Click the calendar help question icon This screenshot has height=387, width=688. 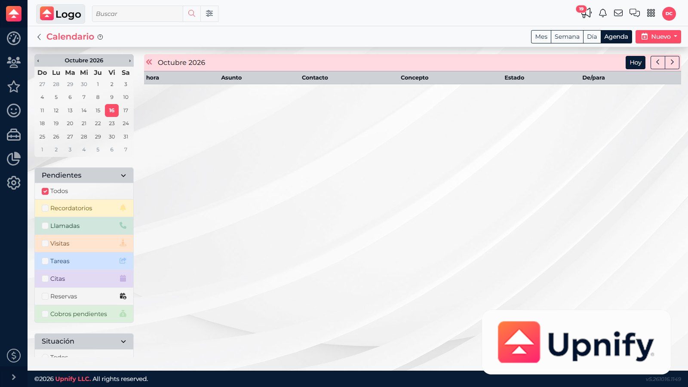[100, 37]
